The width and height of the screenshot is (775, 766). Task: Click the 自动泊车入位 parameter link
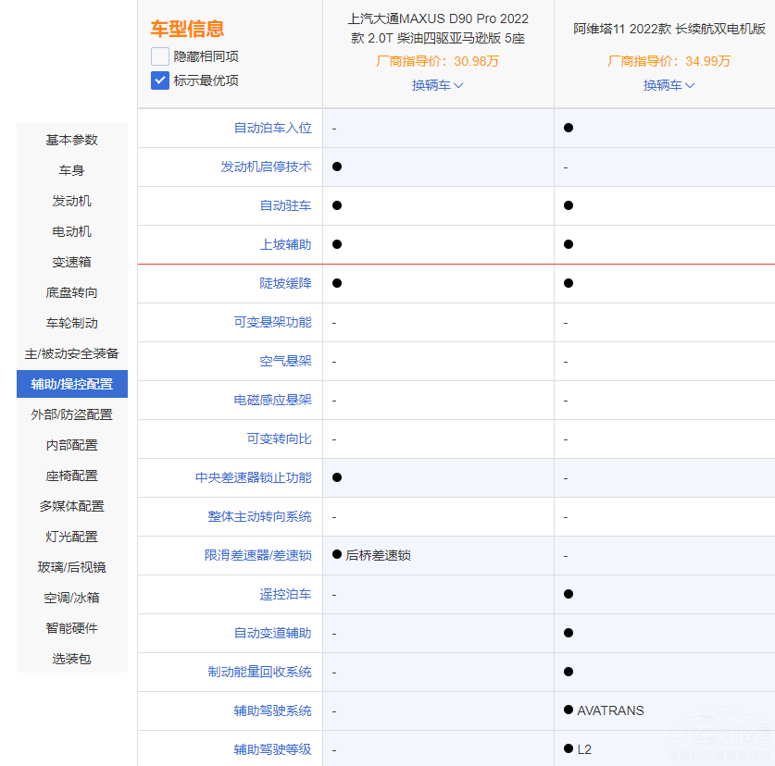(x=272, y=128)
